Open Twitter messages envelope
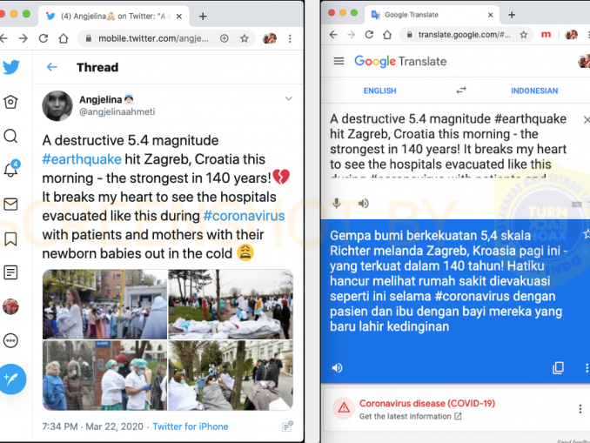 (x=10, y=205)
